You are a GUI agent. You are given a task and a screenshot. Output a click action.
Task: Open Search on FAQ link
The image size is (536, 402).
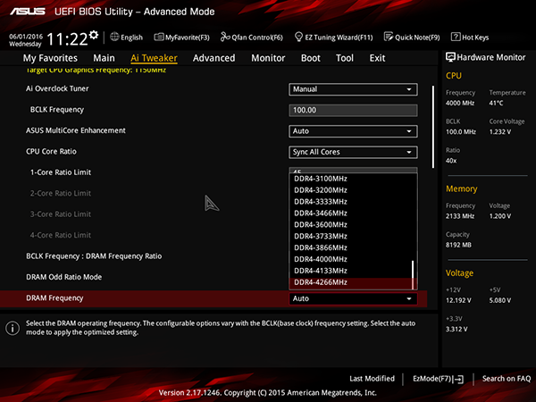tap(507, 379)
